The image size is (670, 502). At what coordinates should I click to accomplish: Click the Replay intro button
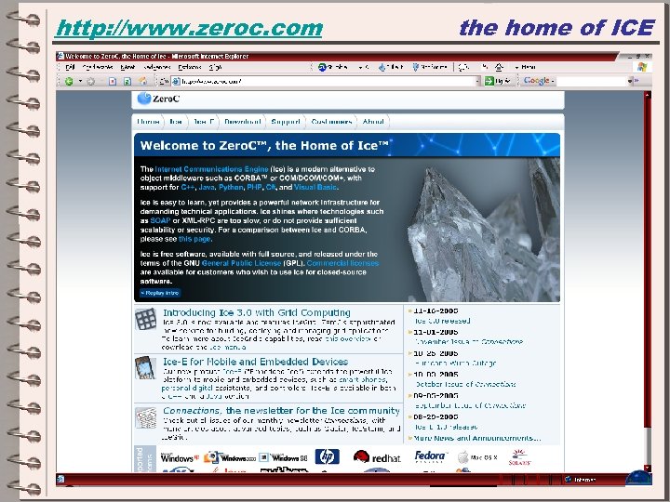tap(160, 293)
